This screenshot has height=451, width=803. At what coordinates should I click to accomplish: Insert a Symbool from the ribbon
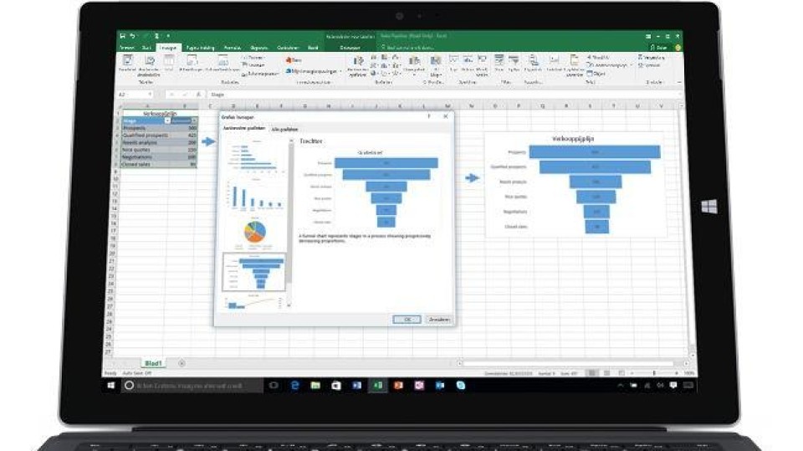(x=649, y=65)
